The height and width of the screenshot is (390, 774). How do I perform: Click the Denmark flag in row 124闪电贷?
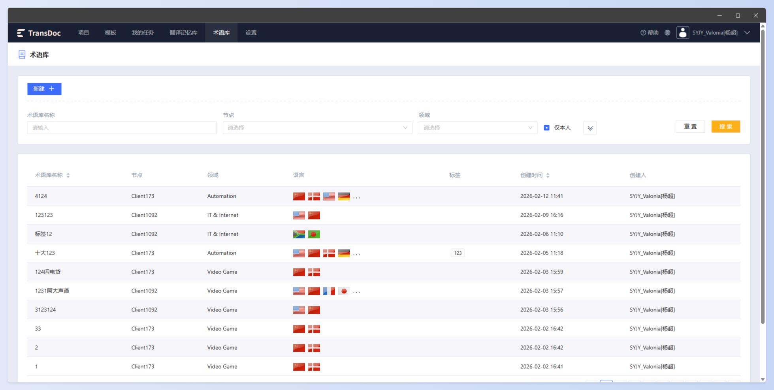click(x=314, y=272)
